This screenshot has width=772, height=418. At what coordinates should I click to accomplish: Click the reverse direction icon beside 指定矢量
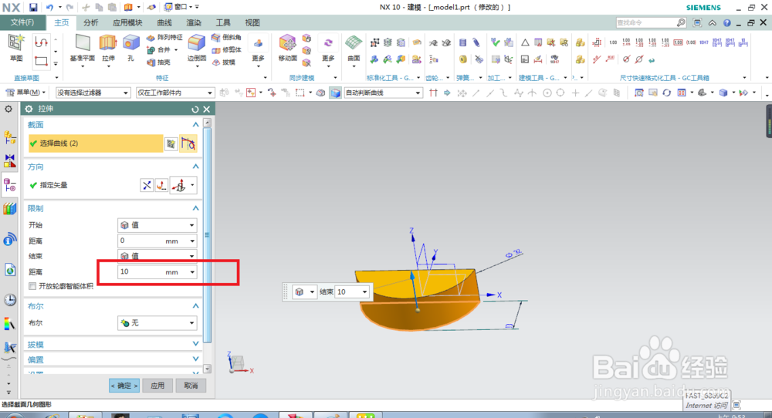tap(147, 185)
